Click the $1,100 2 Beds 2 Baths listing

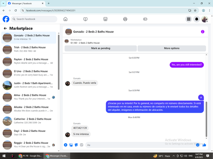[x=85, y=43]
